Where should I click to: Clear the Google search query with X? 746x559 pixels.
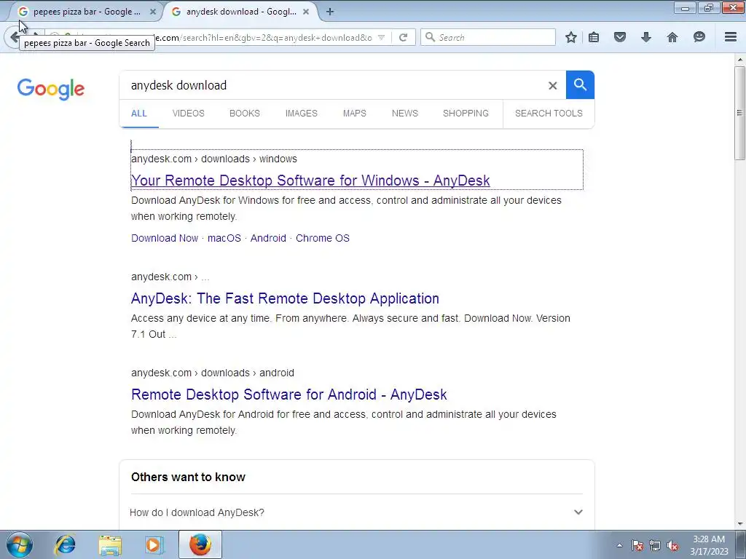pos(552,86)
